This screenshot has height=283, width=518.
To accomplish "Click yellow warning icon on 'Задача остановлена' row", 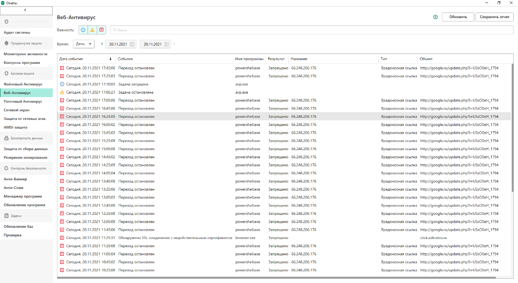I will pyautogui.click(x=62, y=92).
